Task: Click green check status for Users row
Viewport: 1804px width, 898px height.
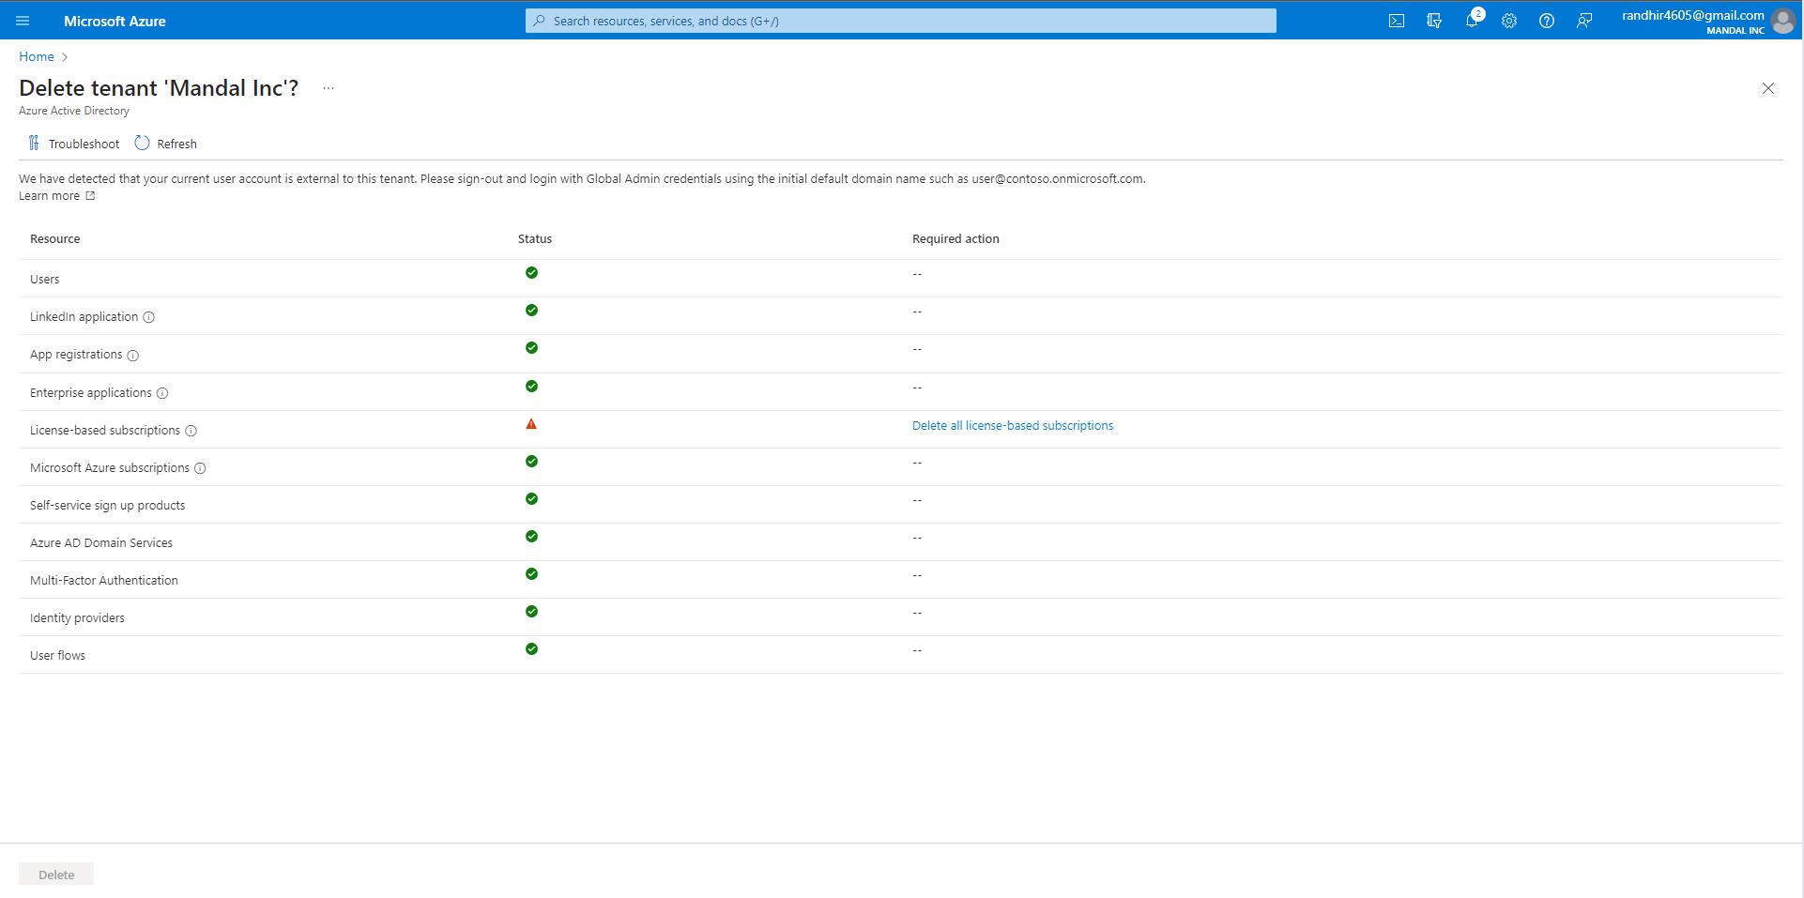Action: pyautogui.click(x=532, y=273)
